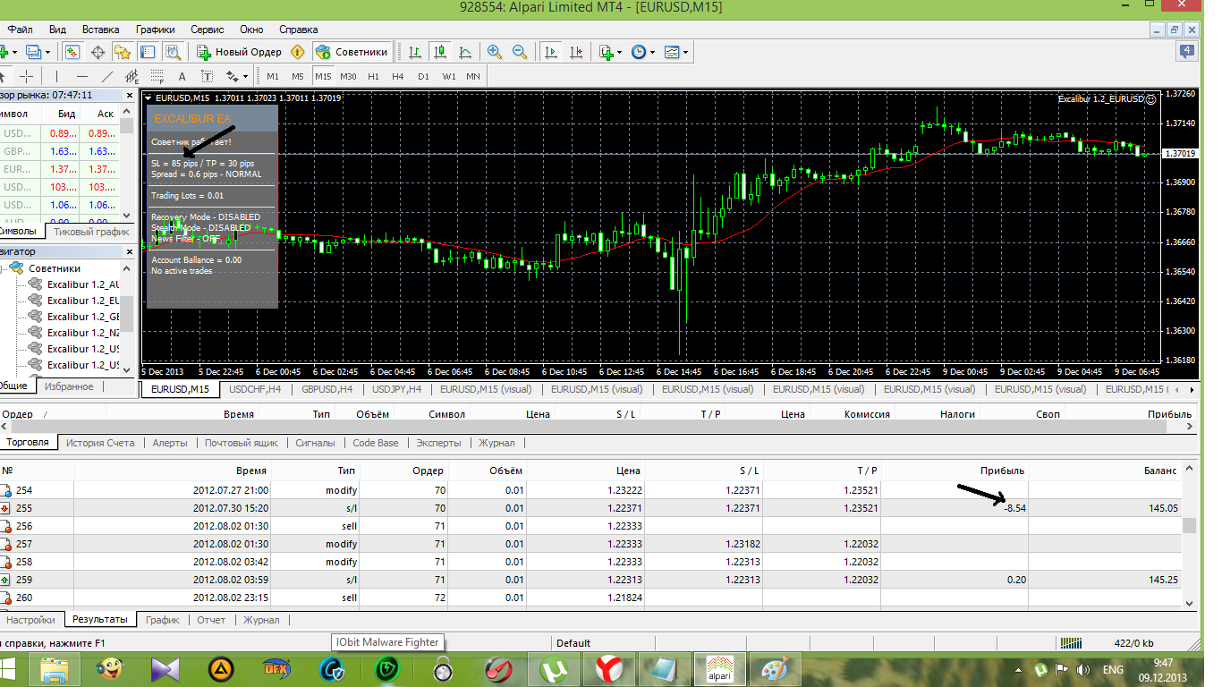
Task: Switch to Тиковый график tab
Action: (x=91, y=232)
